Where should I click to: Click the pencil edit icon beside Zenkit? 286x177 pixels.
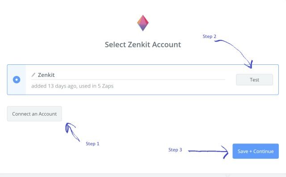(x=34, y=75)
